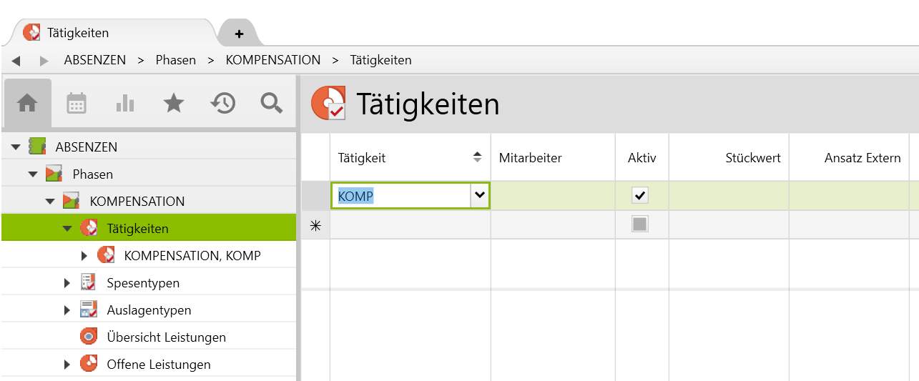
Task: Uncheck Aktiv checkbox in KOMP row
Action: (x=640, y=195)
